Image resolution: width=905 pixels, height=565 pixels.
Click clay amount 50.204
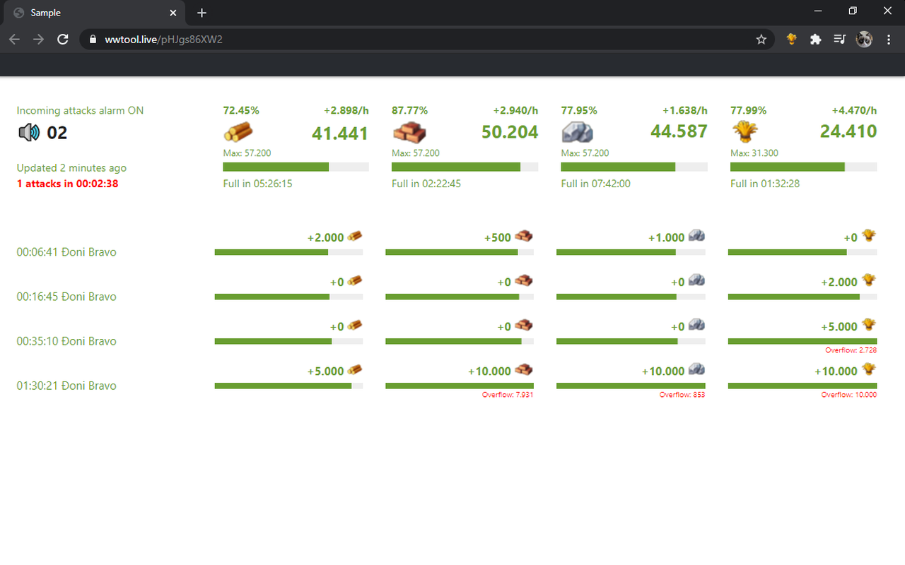point(510,132)
